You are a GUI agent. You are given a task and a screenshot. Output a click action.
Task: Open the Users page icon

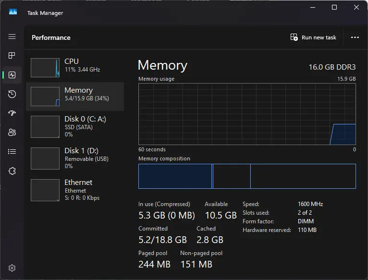pos(12,133)
